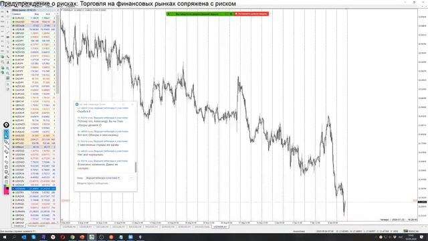Click the black location pin annotation icon
The width and height of the screenshot is (428, 241).
6,125
